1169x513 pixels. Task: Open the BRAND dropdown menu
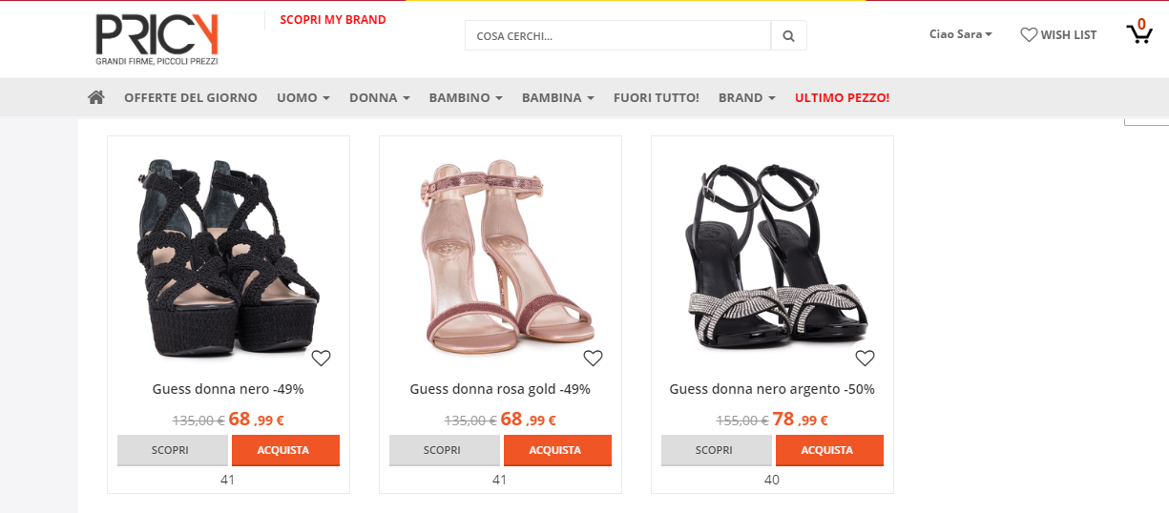746,97
